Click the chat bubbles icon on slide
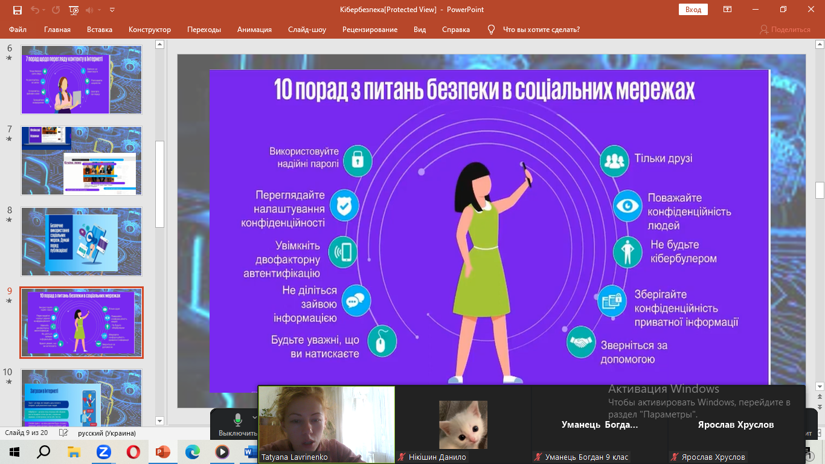825x464 pixels. coord(356,300)
